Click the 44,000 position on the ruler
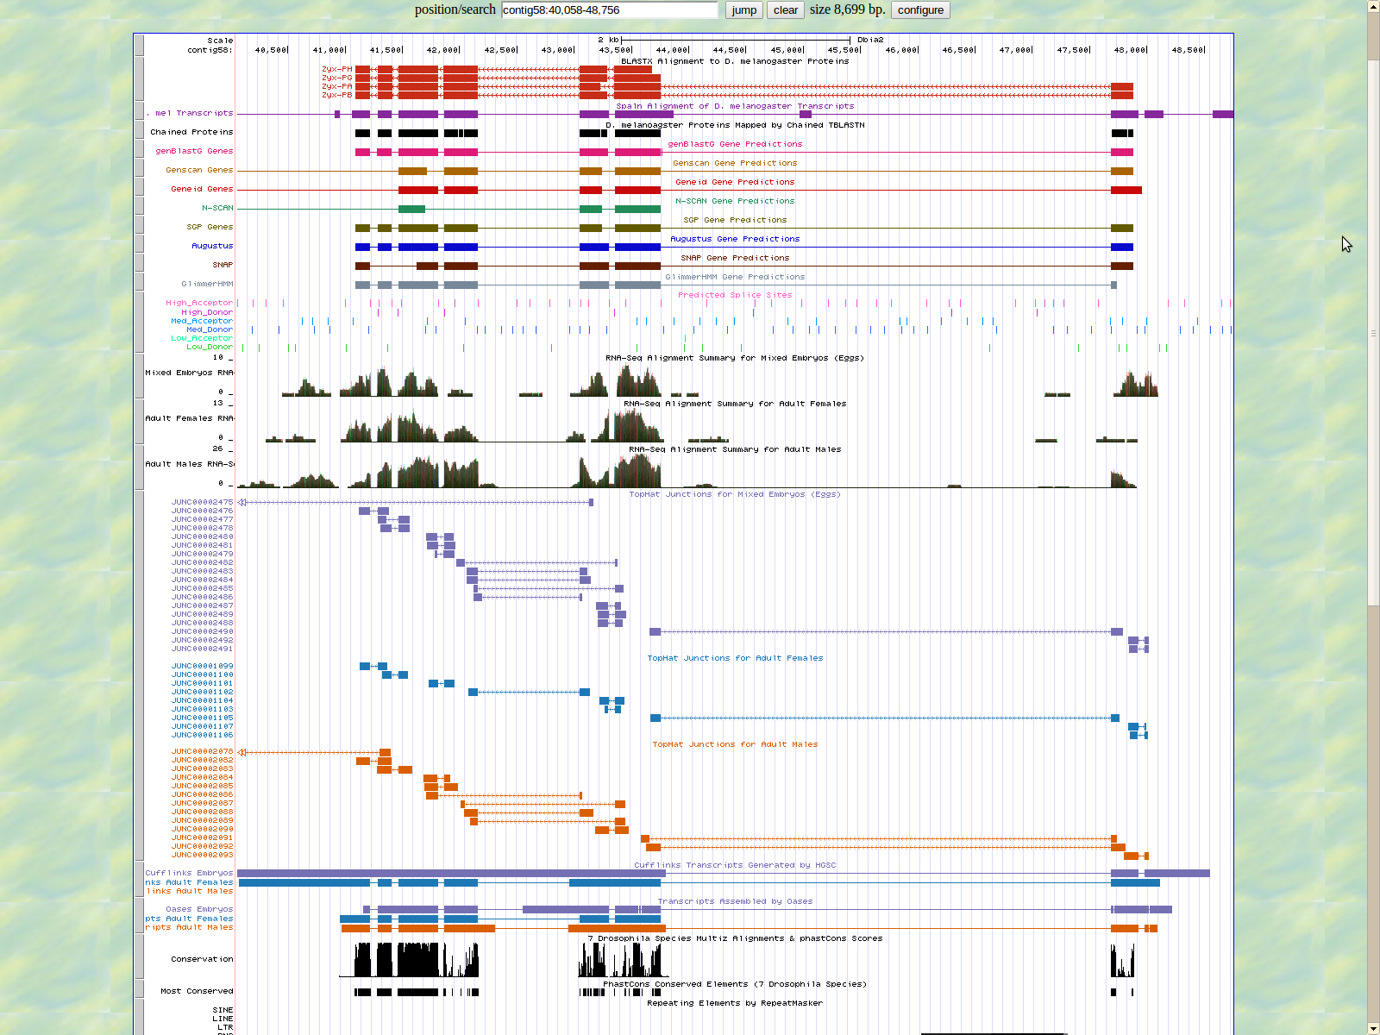Viewport: 1380px width, 1035px height. coord(672,50)
